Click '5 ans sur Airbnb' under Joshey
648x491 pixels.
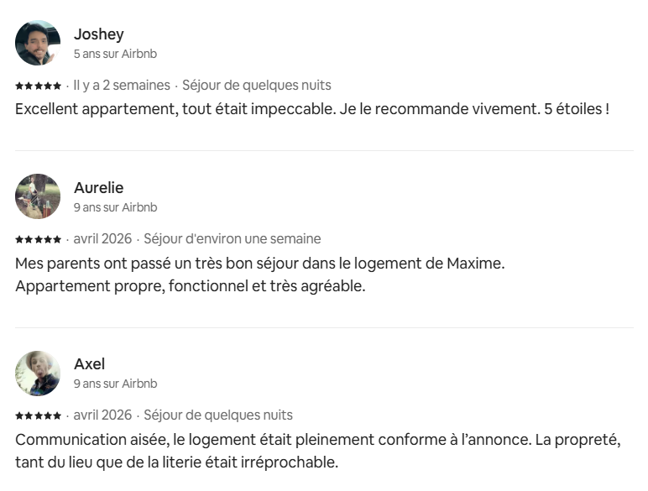pyautogui.click(x=115, y=54)
